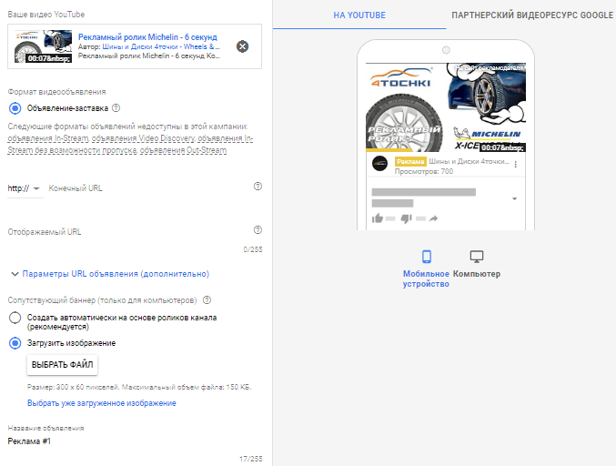616x466 pixels.
Task: Open ПАРТНЕРСКИЙ ВИДЕОРЕСУРС GOOGLE tab
Action: [532, 15]
